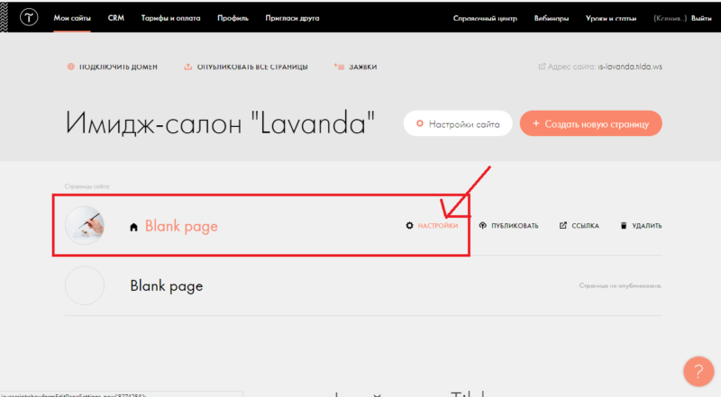The width and height of the screenshot is (721, 397).
Task: Click the external link icon beside Ссылка
Action: coord(562,225)
